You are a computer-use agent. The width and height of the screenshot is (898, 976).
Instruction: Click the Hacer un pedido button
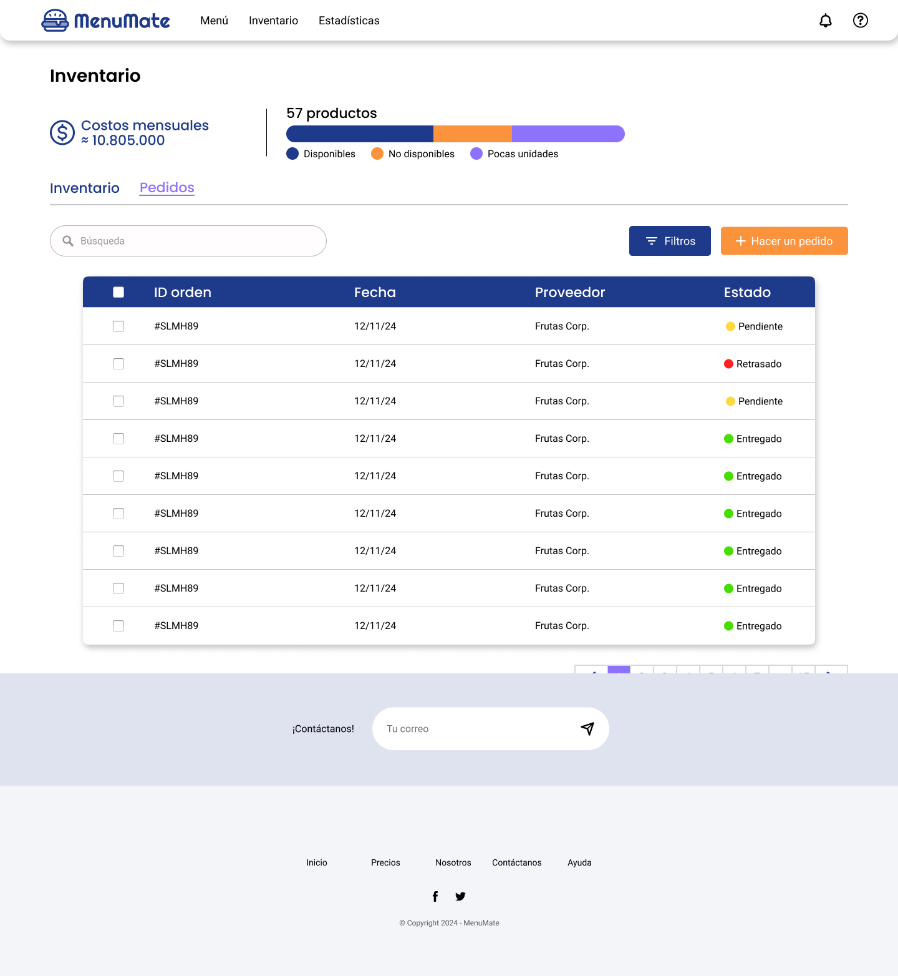784,241
